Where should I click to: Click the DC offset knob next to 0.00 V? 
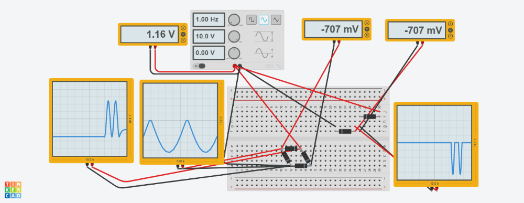click(x=234, y=53)
